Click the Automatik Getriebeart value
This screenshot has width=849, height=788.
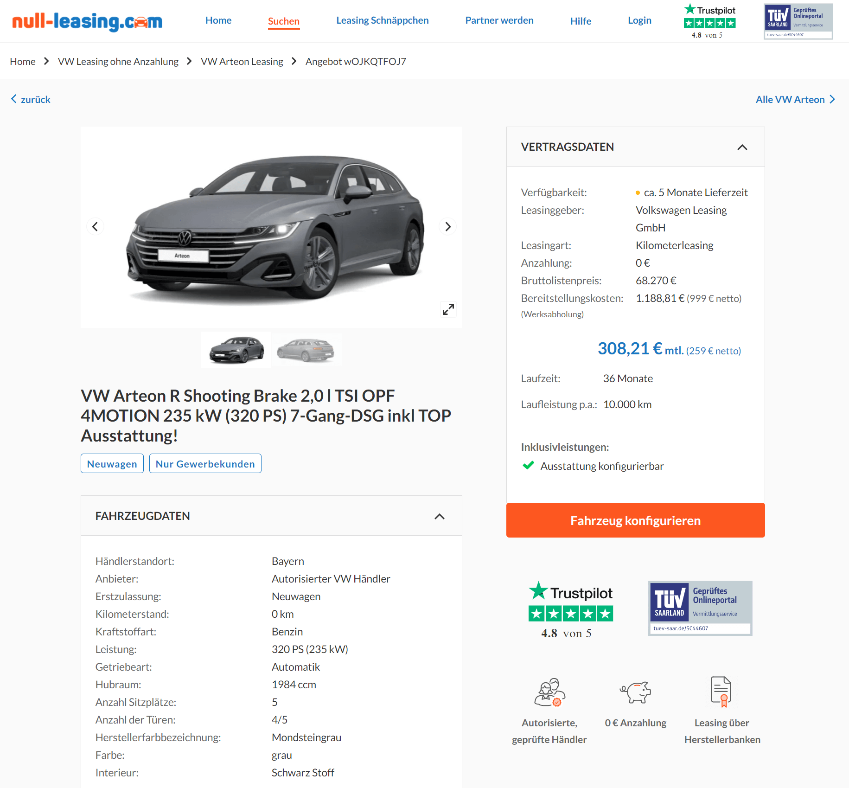tap(295, 667)
